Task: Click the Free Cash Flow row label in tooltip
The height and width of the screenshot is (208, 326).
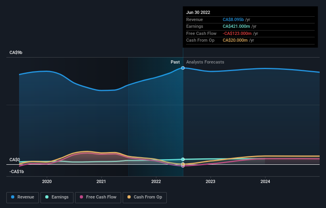Action: pos(201,33)
